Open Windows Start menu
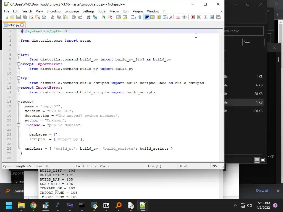Image resolution: width=283 pixels, height=212 pixels. point(9,205)
